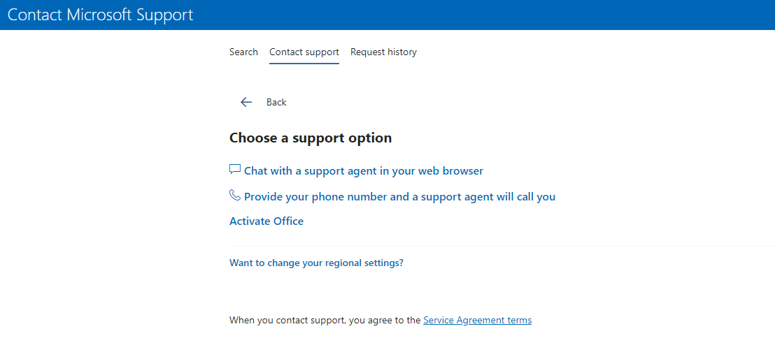Viewport: 775px width, 352px height.
Task: Choose the Activate Office option
Action: pyautogui.click(x=266, y=221)
